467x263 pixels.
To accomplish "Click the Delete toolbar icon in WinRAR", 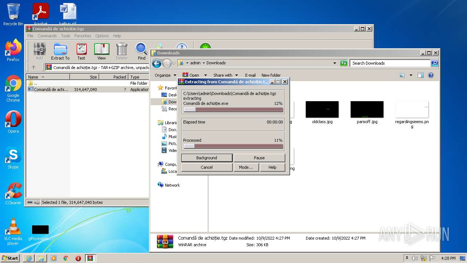I will (x=121, y=51).
